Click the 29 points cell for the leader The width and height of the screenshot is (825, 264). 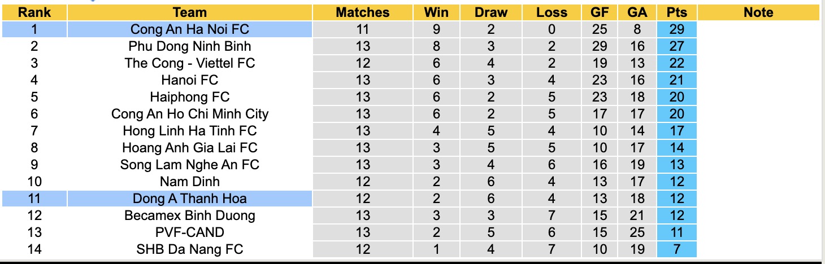[676, 29]
